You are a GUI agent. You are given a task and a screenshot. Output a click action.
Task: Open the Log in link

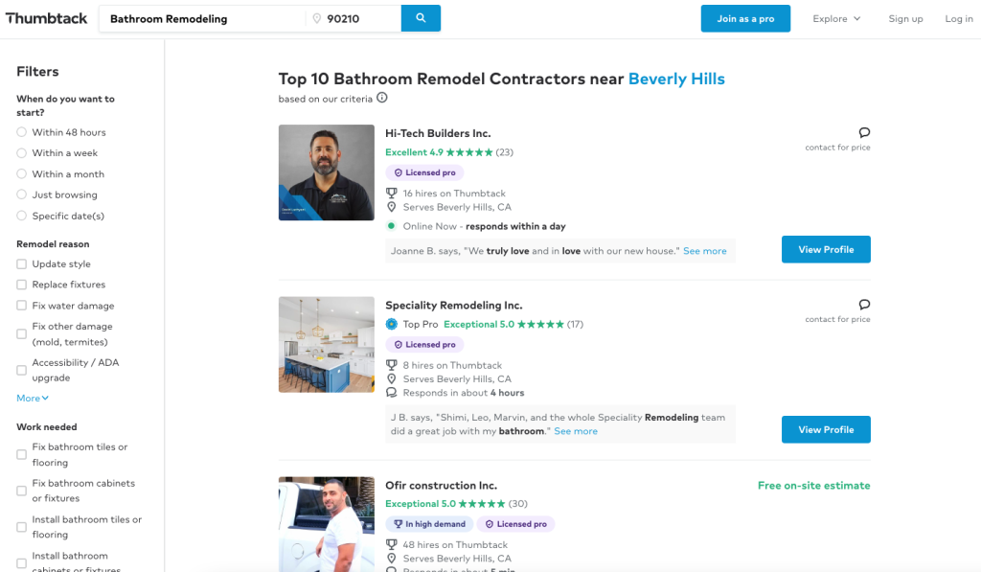pos(958,19)
